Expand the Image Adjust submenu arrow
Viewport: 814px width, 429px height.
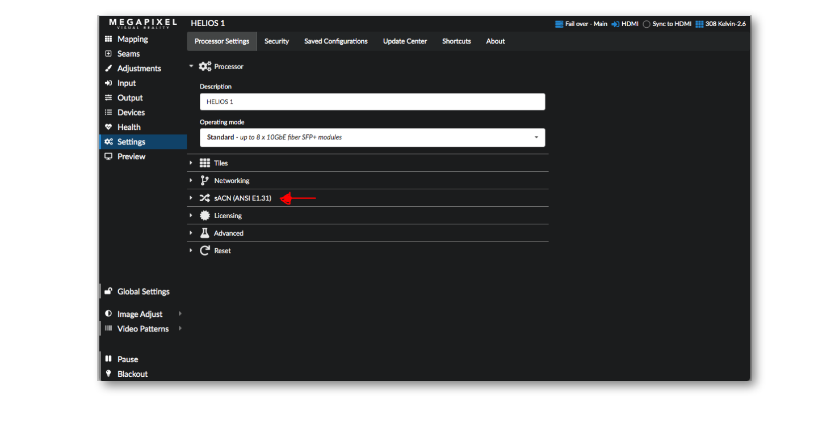180,313
